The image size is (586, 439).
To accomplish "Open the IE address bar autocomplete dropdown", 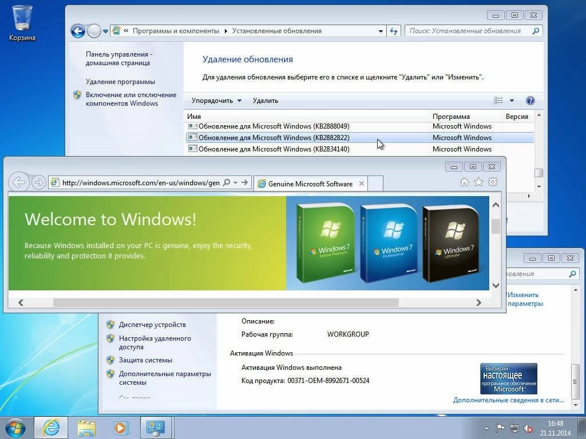I will pyautogui.click(x=235, y=182).
